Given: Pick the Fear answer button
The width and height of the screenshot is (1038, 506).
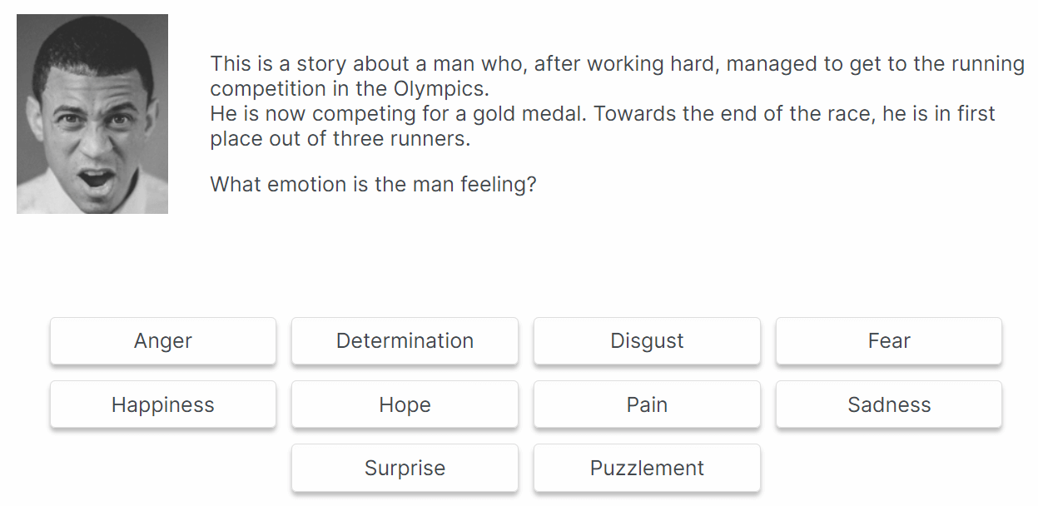Looking at the screenshot, I should (x=888, y=341).
